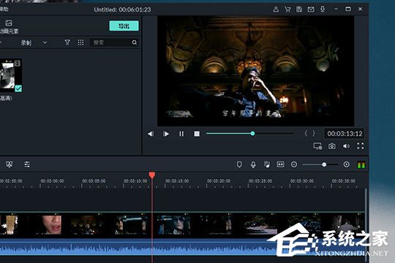Stop the preview playback
This screenshot has width=395, height=263.
coord(197,134)
